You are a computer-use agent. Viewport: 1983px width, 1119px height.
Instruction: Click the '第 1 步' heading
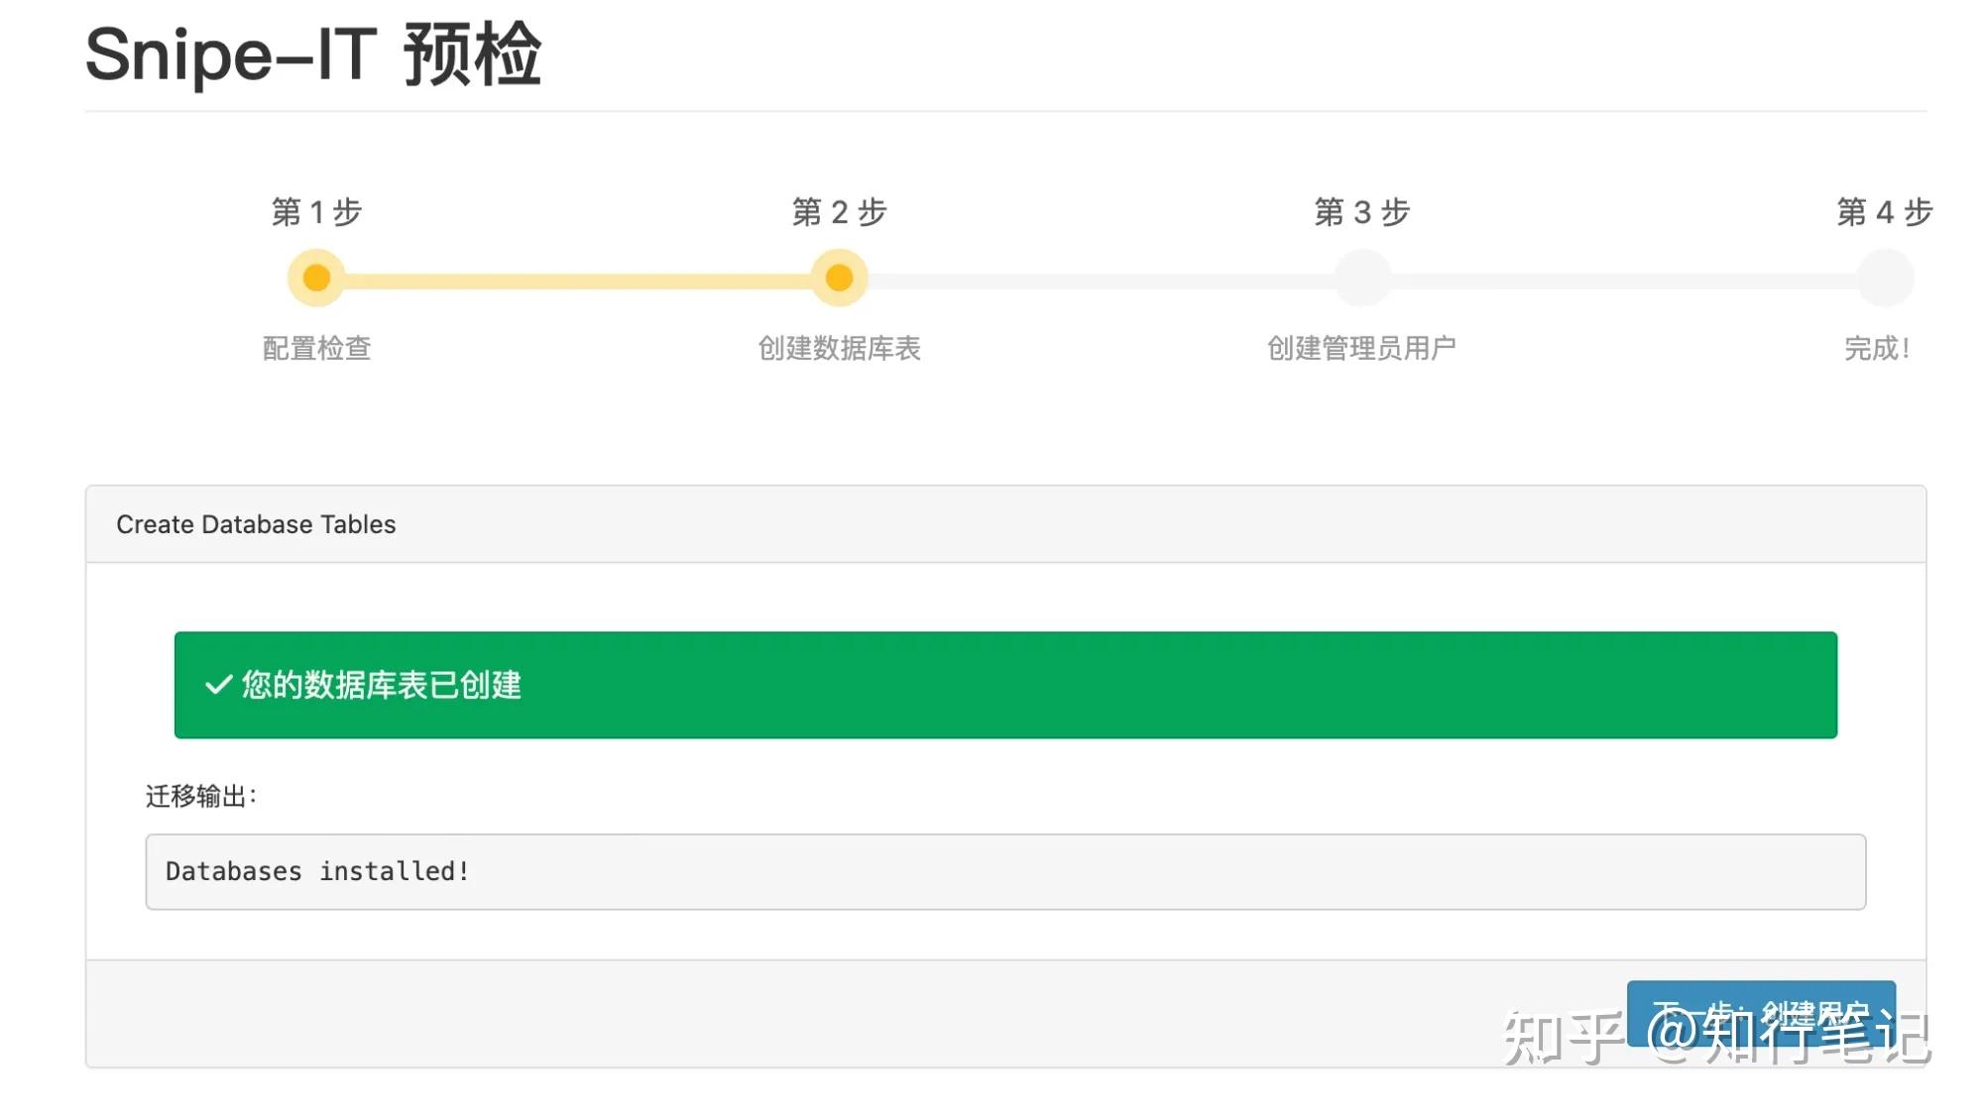point(316,212)
